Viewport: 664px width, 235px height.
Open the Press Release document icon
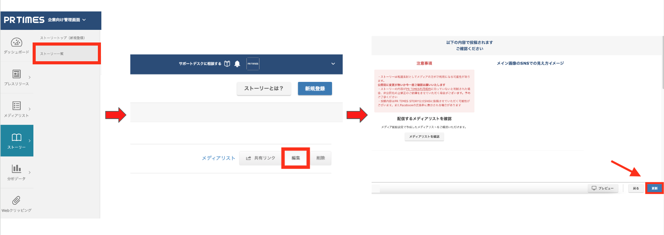[x=17, y=74]
